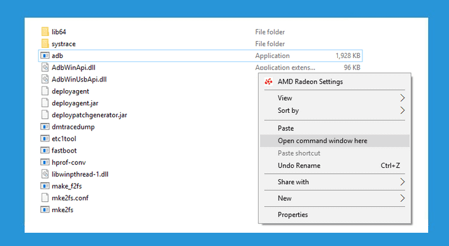Viewport: 449px width, 246px height.
Task: Open the Share with menu entry label
Action: coord(293,182)
